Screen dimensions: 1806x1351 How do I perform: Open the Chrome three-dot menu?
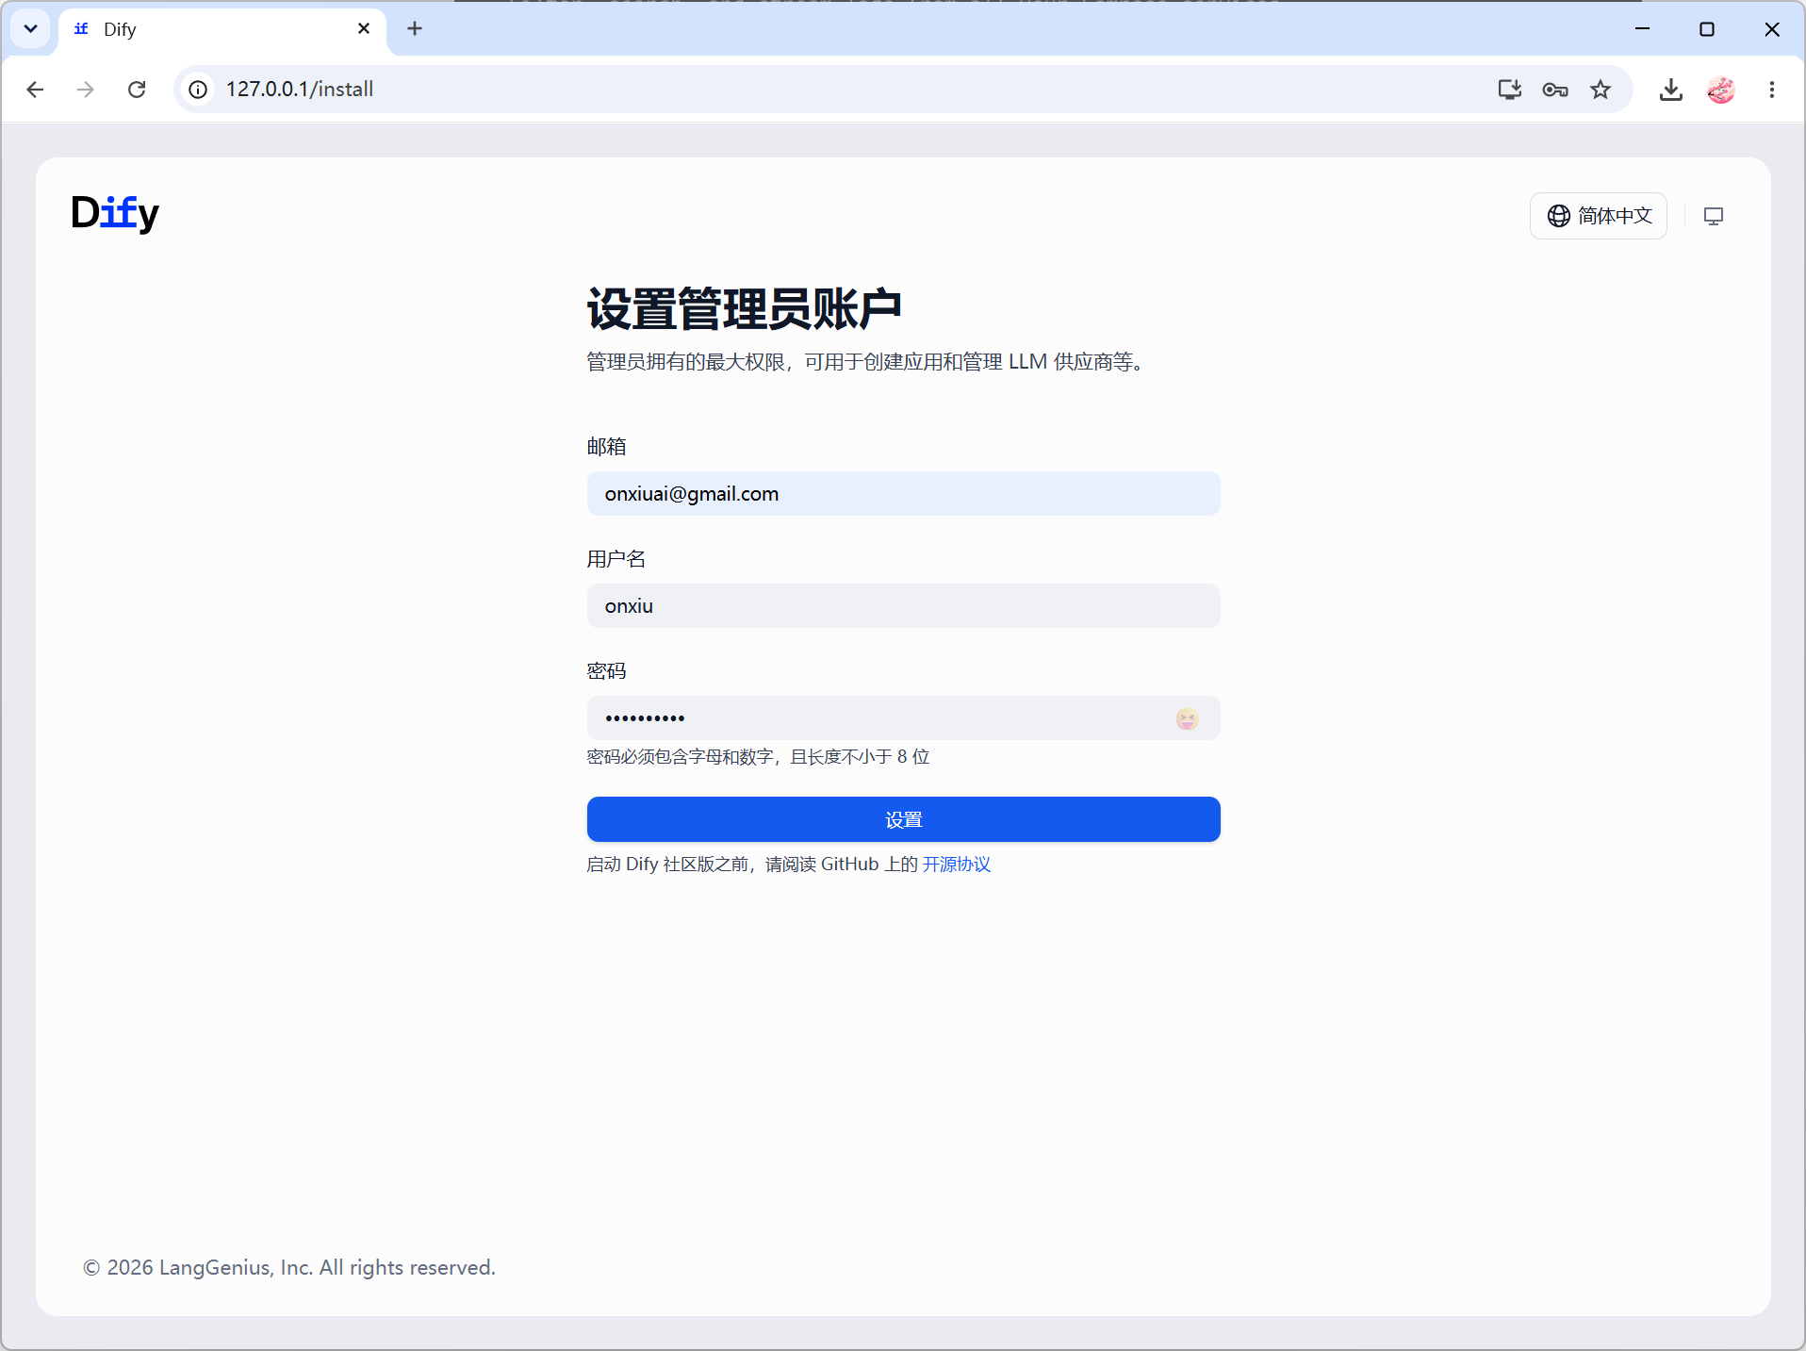click(1772, 90)
